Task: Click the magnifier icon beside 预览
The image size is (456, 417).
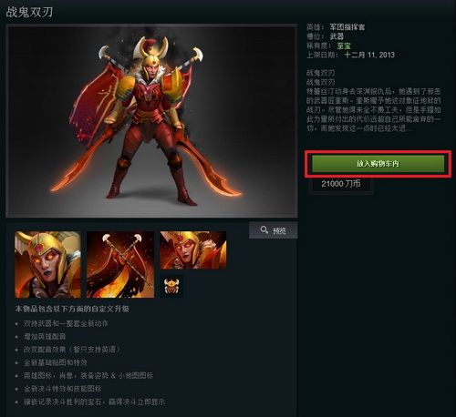Action: 264,229
